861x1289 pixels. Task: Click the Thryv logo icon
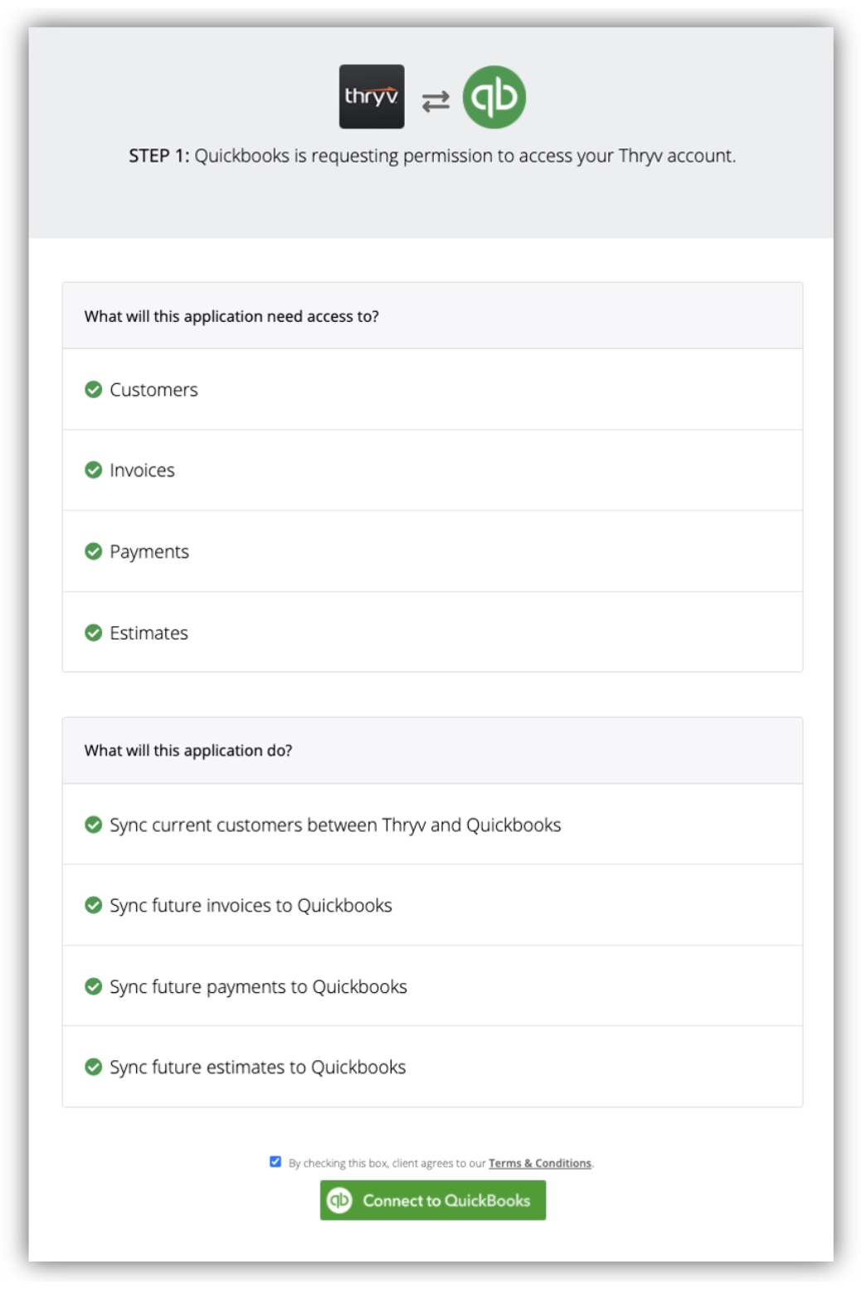pos(372,96)
